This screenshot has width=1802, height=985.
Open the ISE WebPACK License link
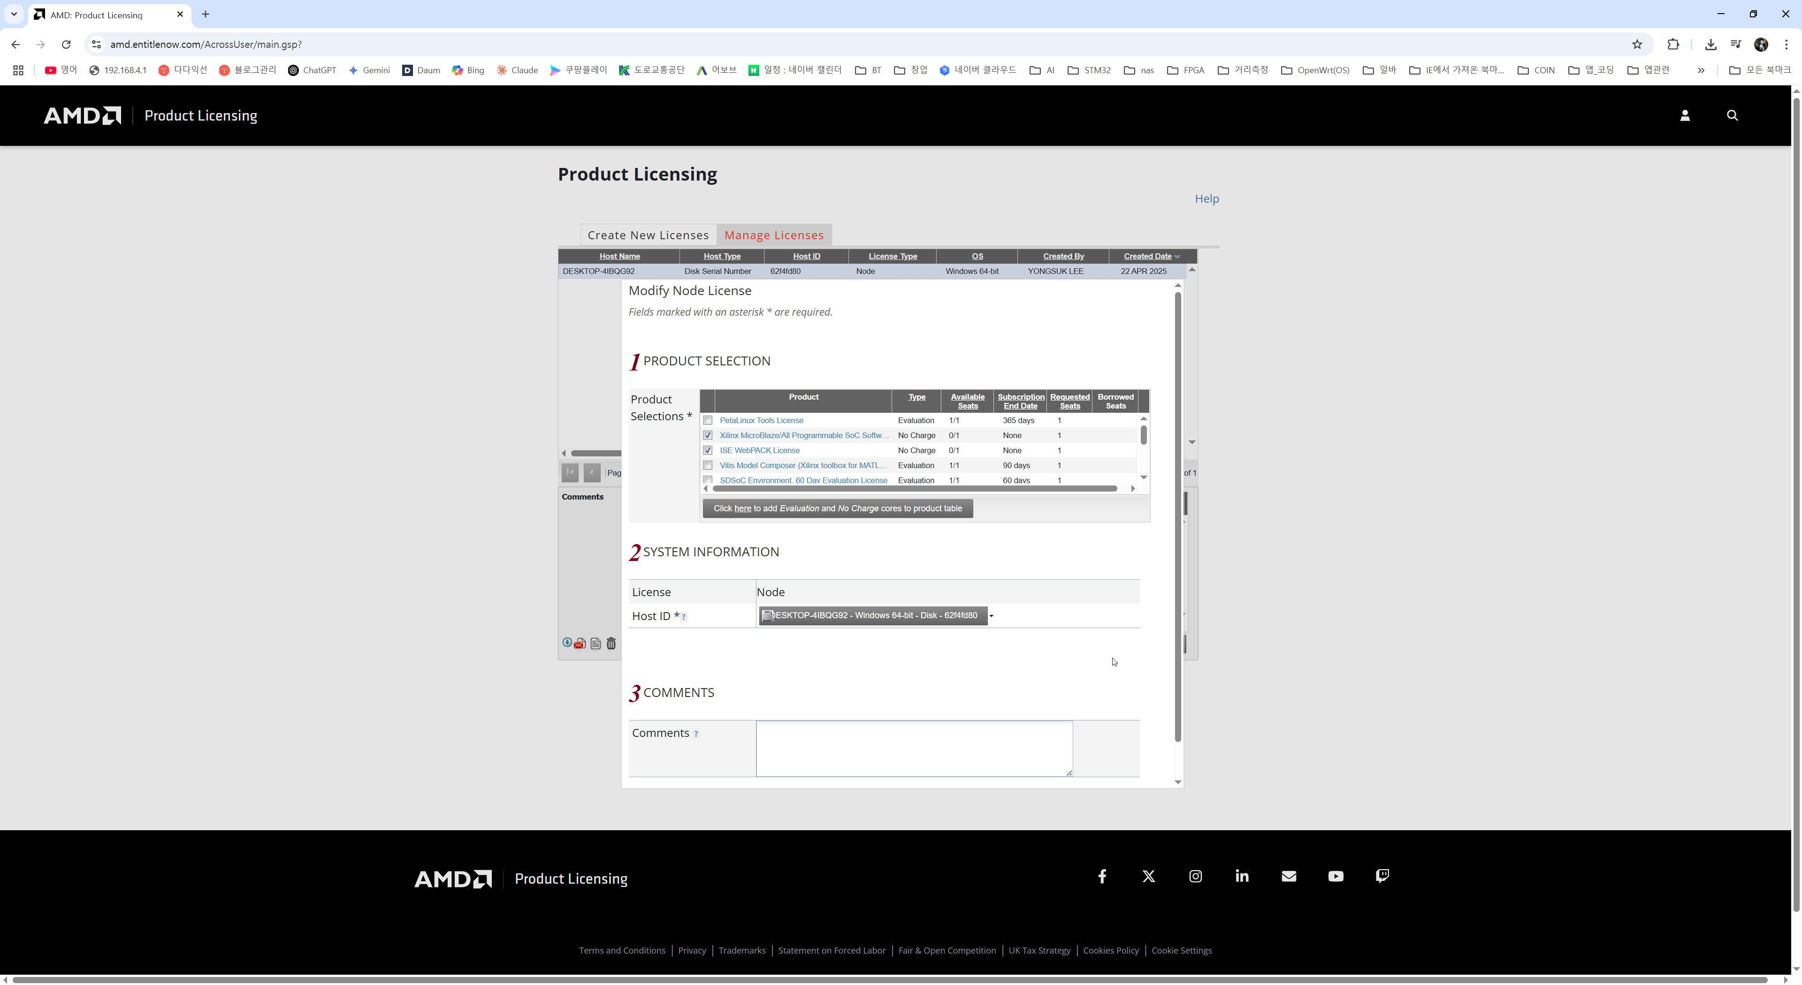[x=760, y=450]
